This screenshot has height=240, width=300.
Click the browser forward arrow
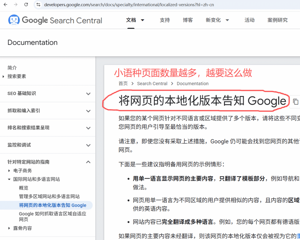coord(16,4)
